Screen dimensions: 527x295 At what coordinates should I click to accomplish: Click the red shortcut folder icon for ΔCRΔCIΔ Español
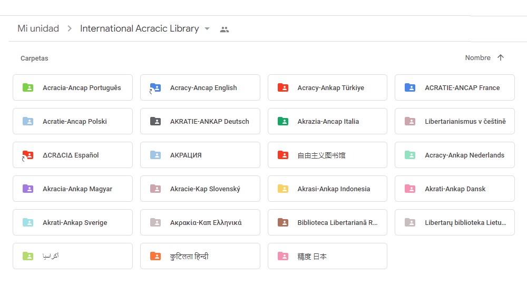28,155
